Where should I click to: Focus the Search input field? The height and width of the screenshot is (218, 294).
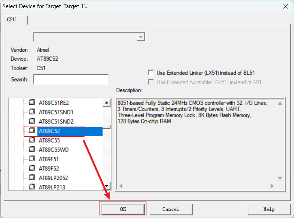click(71, 79)
